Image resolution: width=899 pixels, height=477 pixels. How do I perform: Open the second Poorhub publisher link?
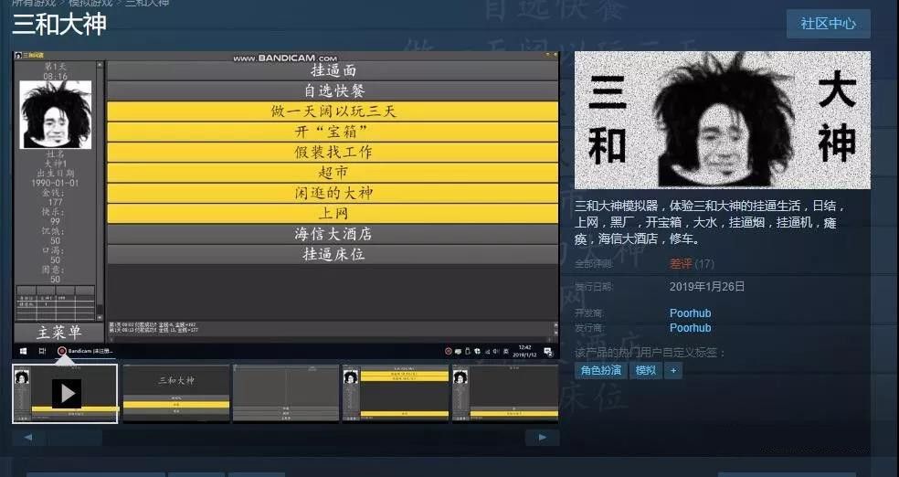(x=690, y=328)
